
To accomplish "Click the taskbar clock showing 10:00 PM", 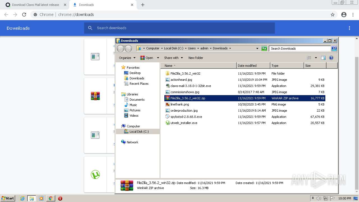I will tap(344, 198).
